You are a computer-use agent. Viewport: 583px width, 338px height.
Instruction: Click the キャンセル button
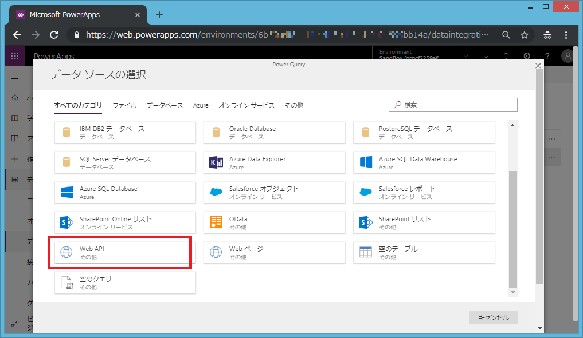(x=494, y=317)
